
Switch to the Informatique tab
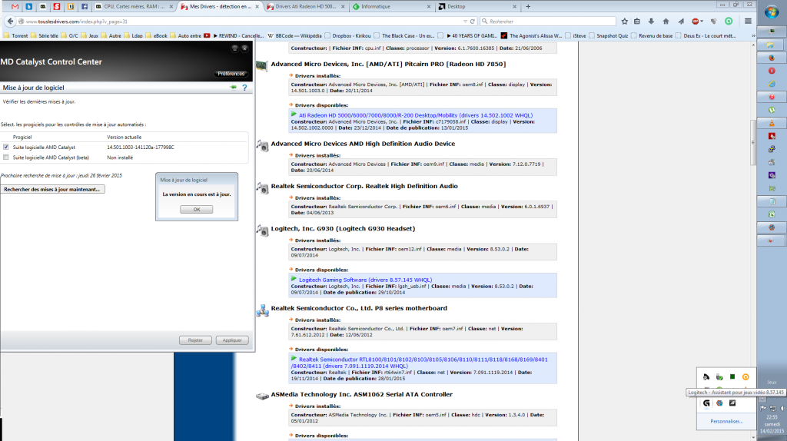(x=391, y=6)
